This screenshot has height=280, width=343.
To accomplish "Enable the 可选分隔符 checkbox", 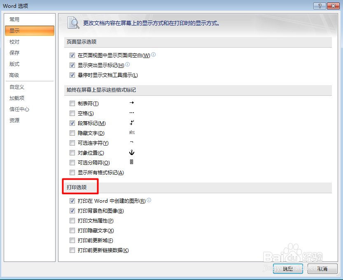I will click(x=72, y=163).
